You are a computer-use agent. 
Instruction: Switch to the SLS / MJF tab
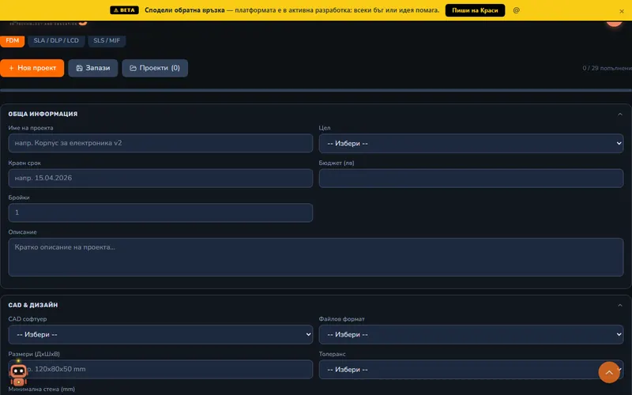tap(107, 41)
